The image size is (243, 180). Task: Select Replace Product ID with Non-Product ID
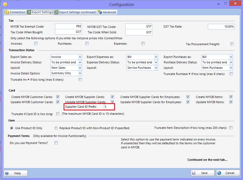56,128
